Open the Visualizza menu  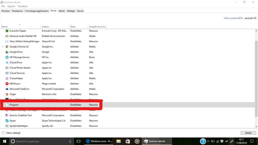click(x=22, y=6)
